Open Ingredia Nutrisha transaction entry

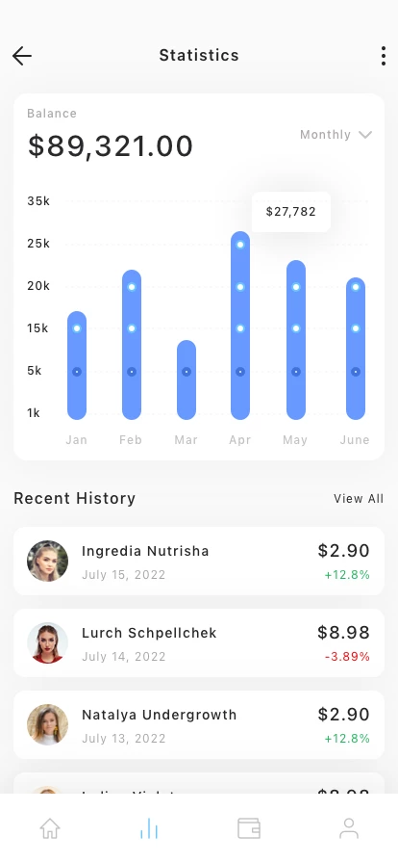199,561
